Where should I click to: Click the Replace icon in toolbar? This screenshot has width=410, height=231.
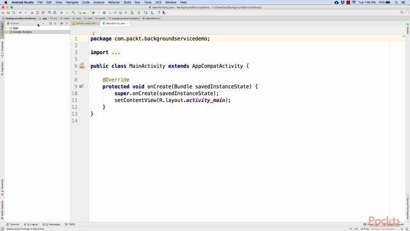click(x=55, y=13)
